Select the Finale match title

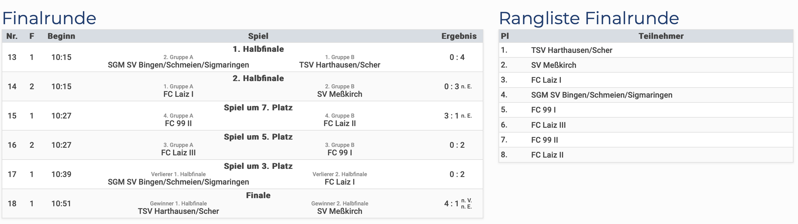[x=258, y=195]
